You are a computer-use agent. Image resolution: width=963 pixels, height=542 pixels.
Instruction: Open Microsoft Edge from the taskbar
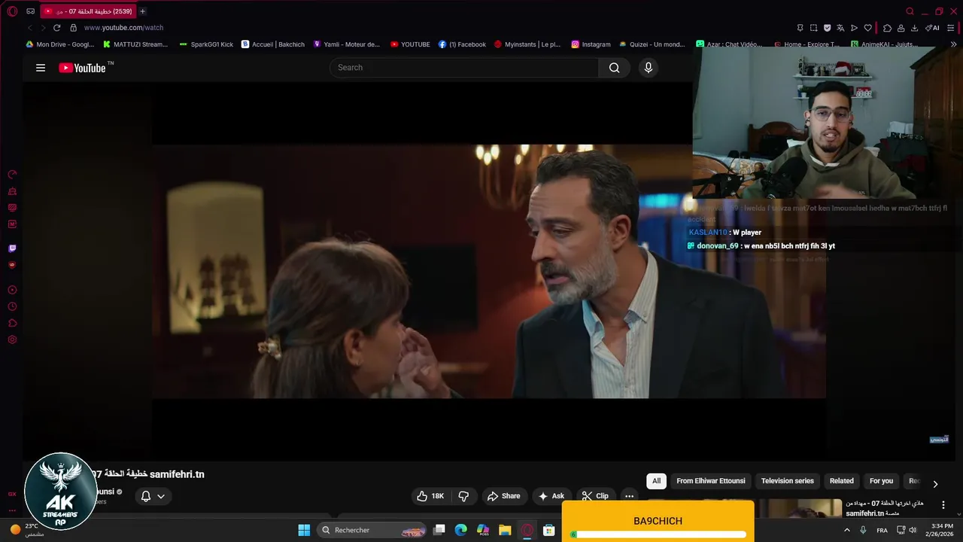(x=461, y=530)
